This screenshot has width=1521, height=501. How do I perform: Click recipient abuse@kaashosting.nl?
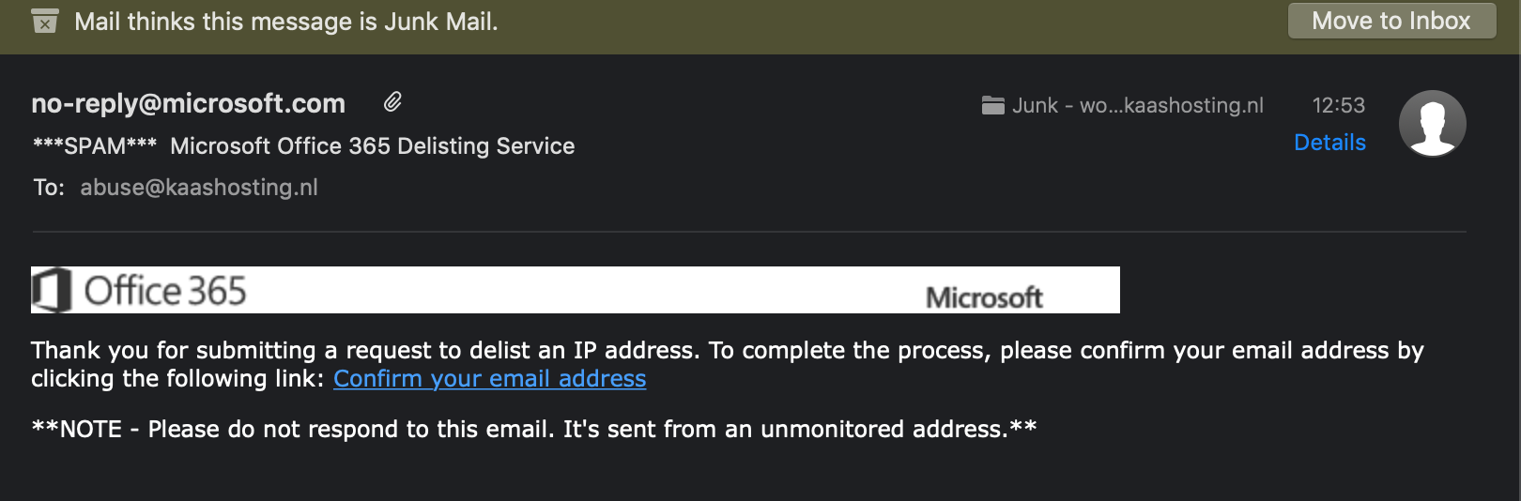(x=199, y=188)
